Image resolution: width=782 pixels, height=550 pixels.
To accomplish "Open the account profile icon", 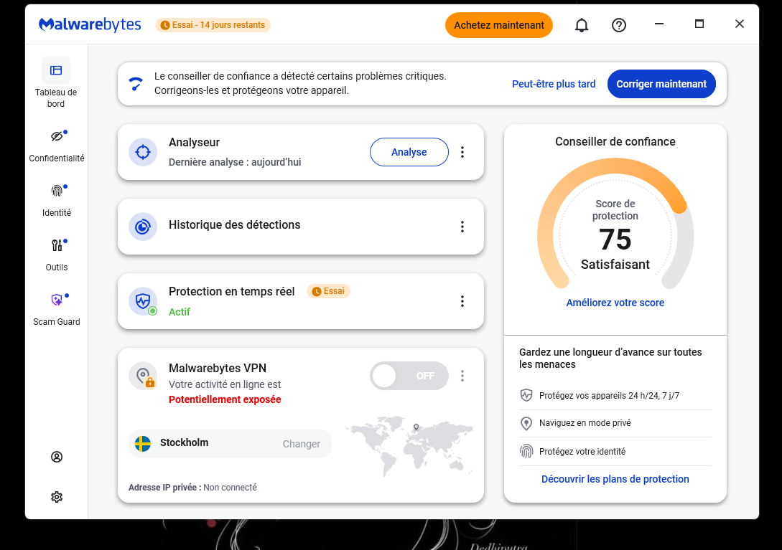I will click(57, 457).
